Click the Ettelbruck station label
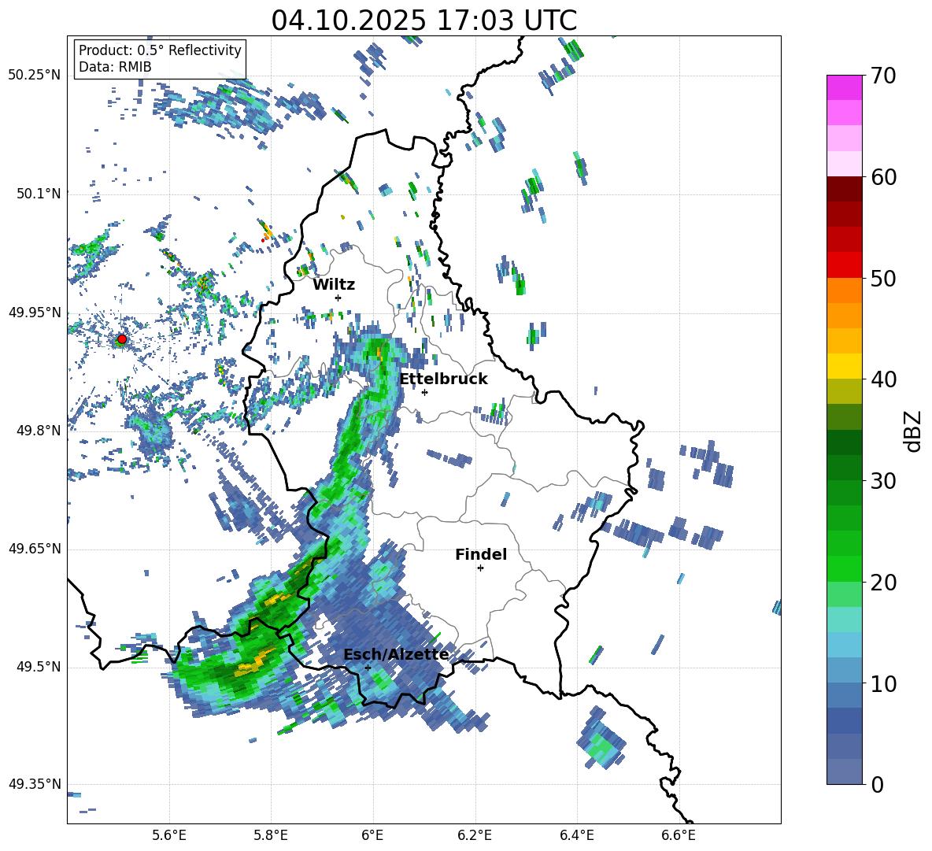This screenshot has width=932, height=851. [443, 379]
